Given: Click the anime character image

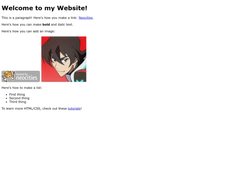Looking at the screenshot, I should pyautogui.click(x=64, y=59).
